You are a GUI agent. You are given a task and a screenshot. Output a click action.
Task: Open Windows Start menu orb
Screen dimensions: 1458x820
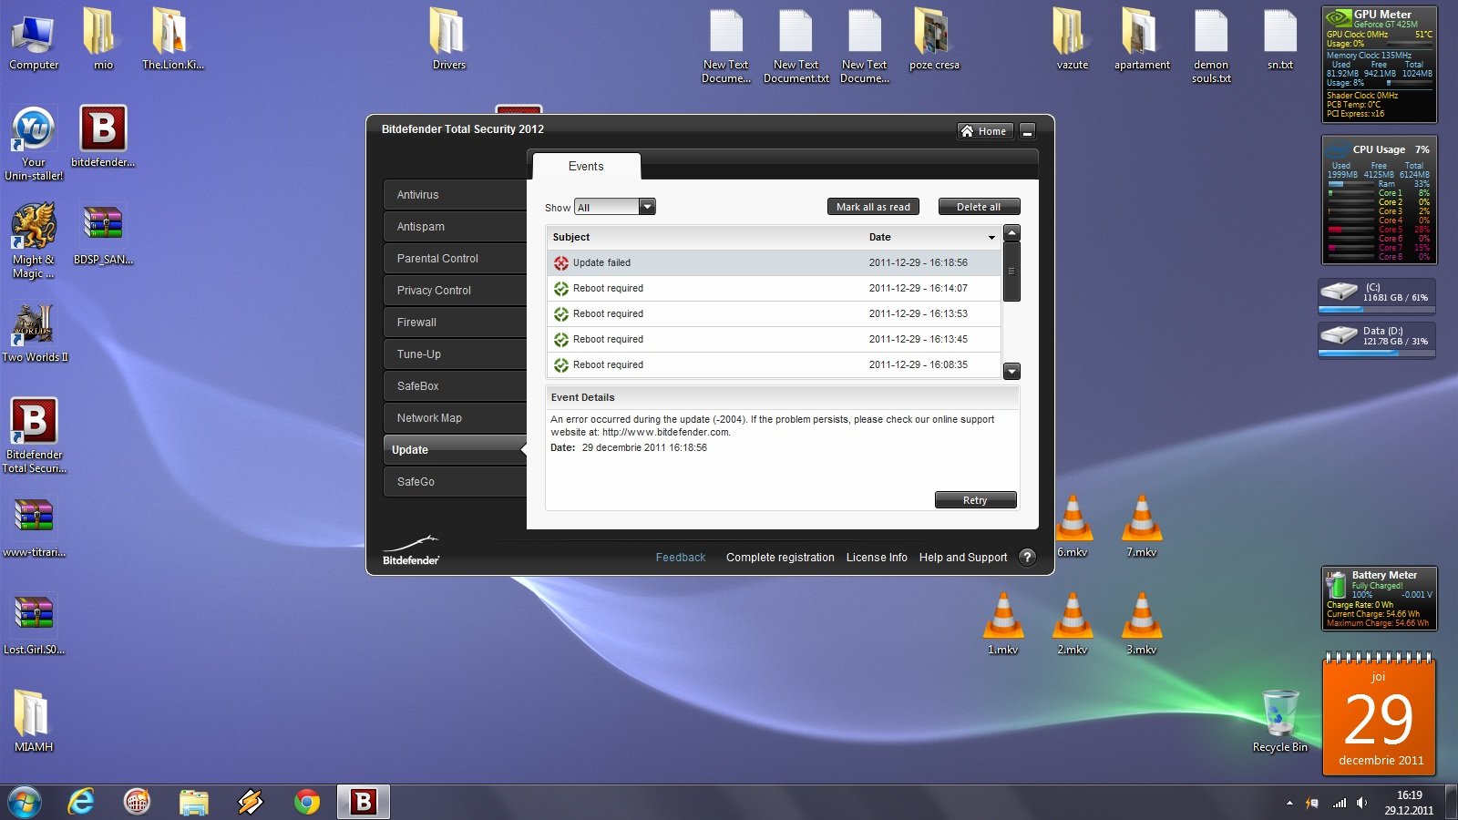point(24,803)
